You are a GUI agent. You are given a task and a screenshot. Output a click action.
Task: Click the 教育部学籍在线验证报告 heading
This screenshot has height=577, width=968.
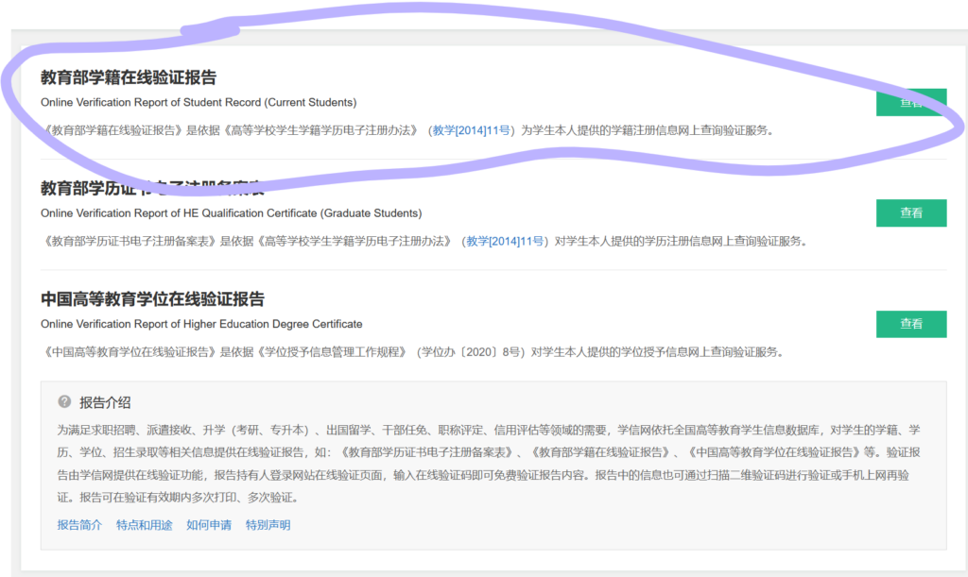coord(128,77)
